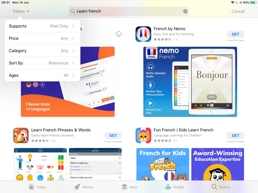This screenshot has height=193, width=258.
Task: Open the Arcade tab
Action: tap(174, 187)
